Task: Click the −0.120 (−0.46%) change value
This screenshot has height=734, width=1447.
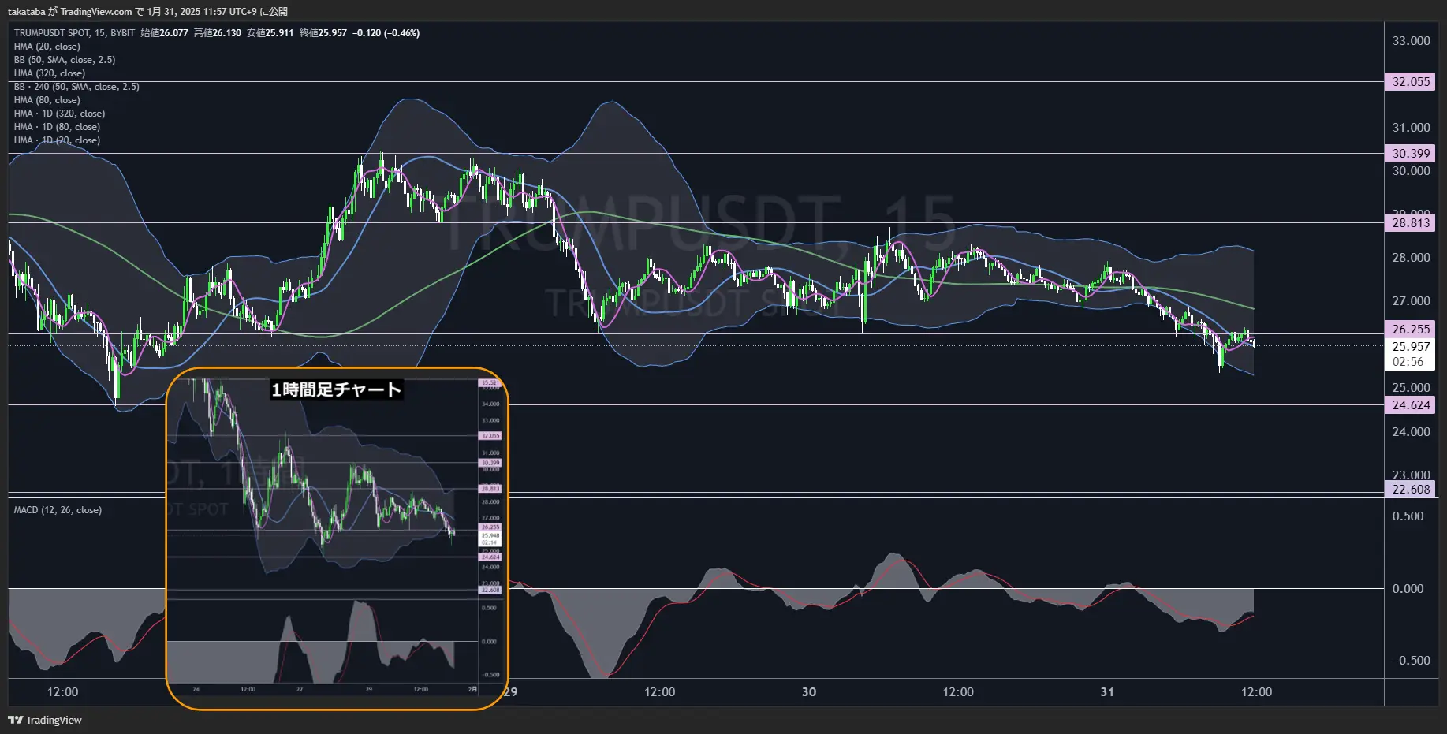Action: click(x=386, y=33)
